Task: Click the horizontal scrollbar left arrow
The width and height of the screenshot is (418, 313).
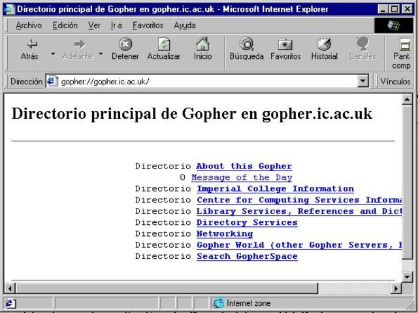Action: (x=10, y=288)
